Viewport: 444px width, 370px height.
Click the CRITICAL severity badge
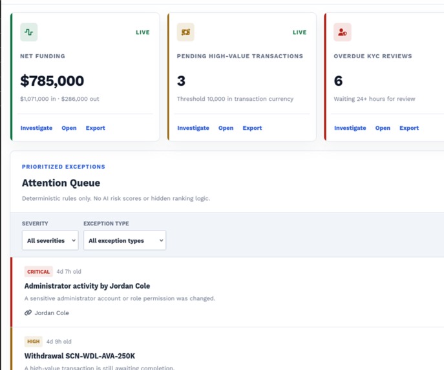(x=39, y=272)
